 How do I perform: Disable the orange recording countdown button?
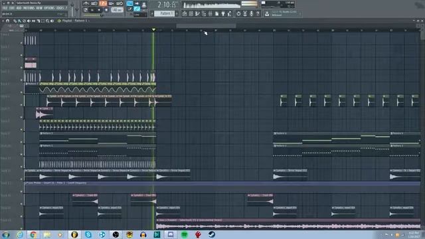click(103, 3)
